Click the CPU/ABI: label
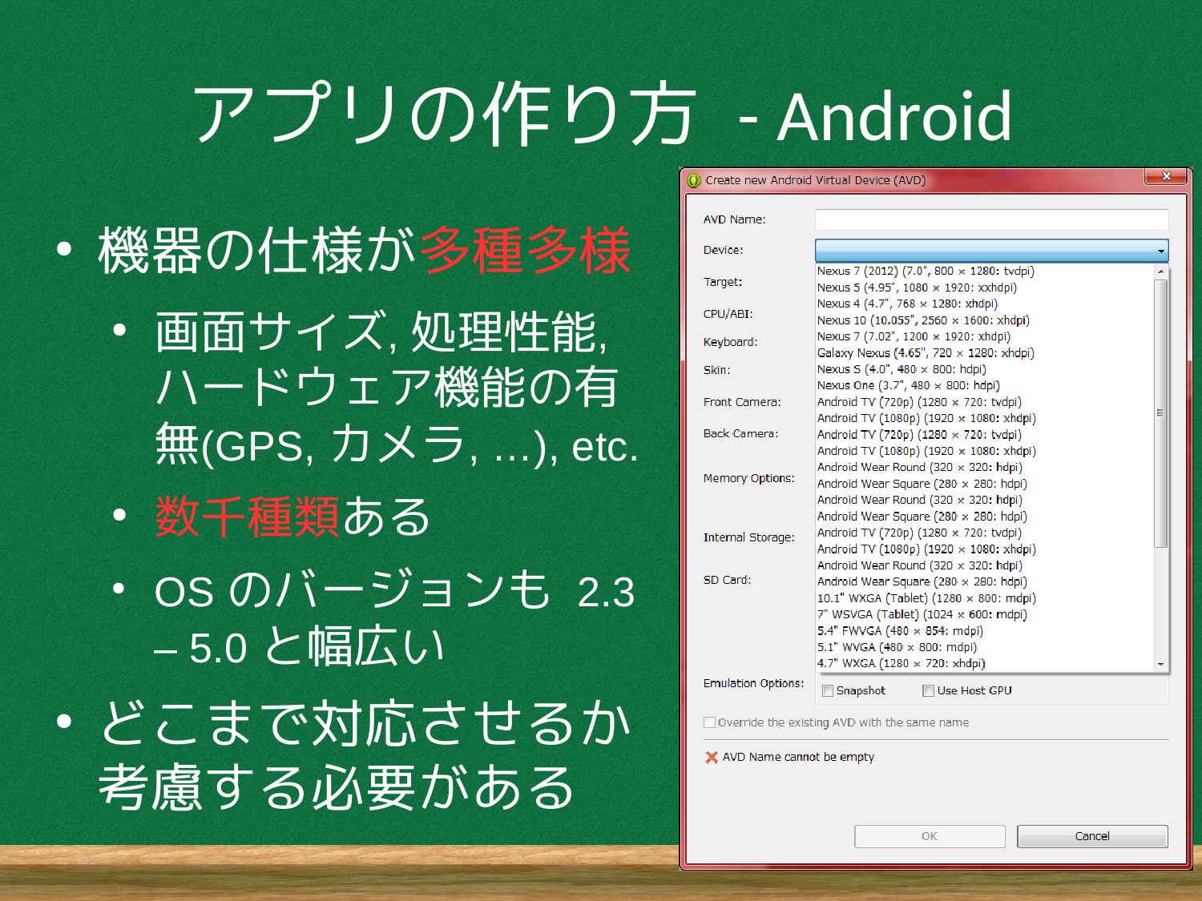Viewport: 1202px width, 901px height. tap(728, 314)
